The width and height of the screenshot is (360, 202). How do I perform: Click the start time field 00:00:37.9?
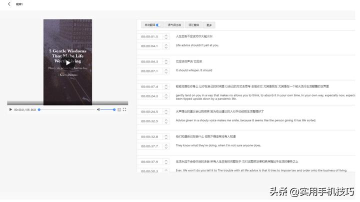pos(150,162)
